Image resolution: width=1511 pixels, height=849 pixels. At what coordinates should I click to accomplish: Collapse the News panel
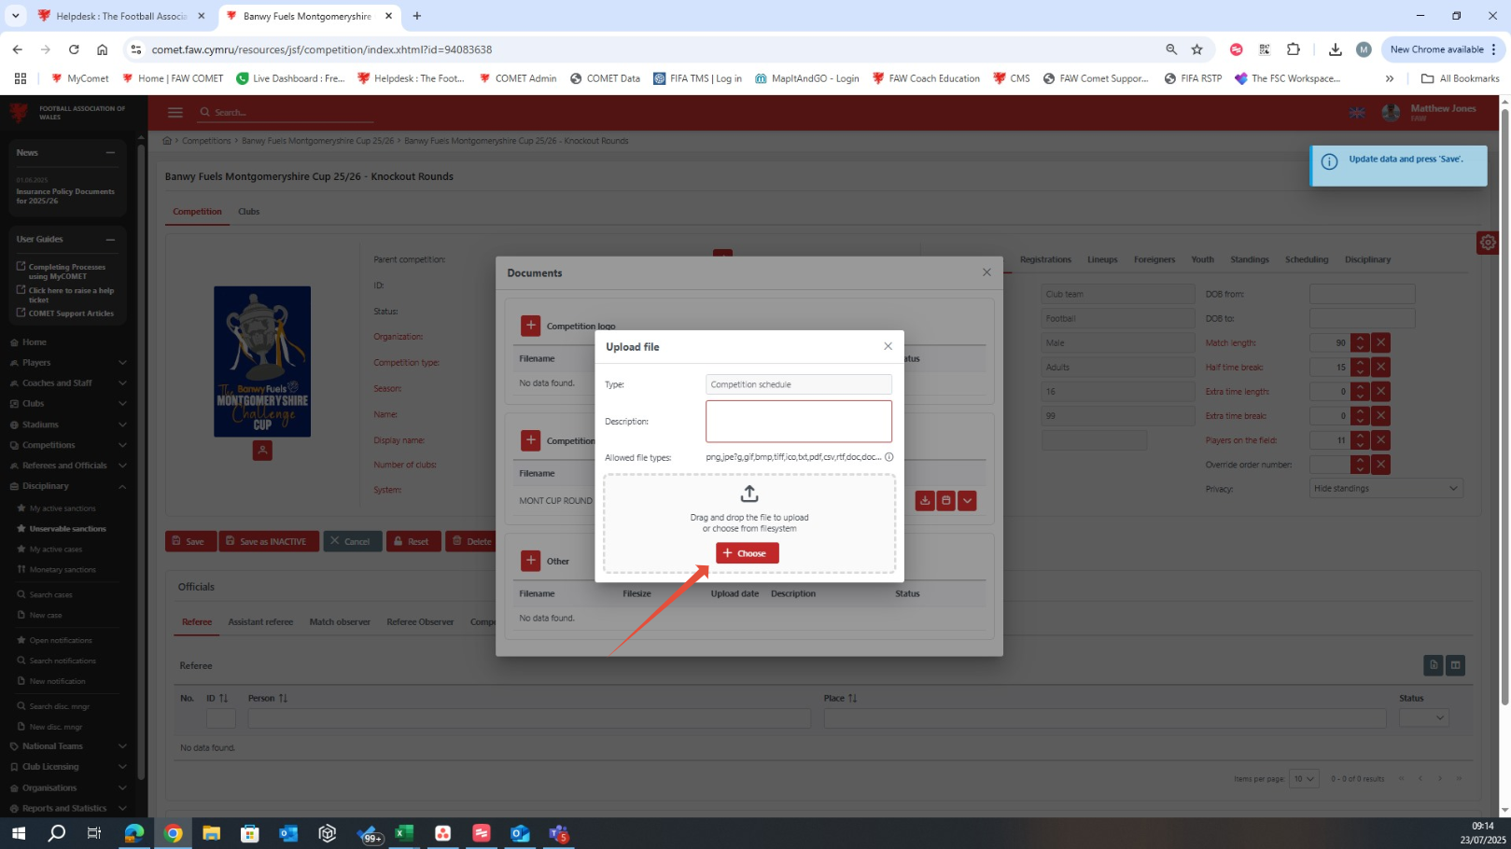110,153
